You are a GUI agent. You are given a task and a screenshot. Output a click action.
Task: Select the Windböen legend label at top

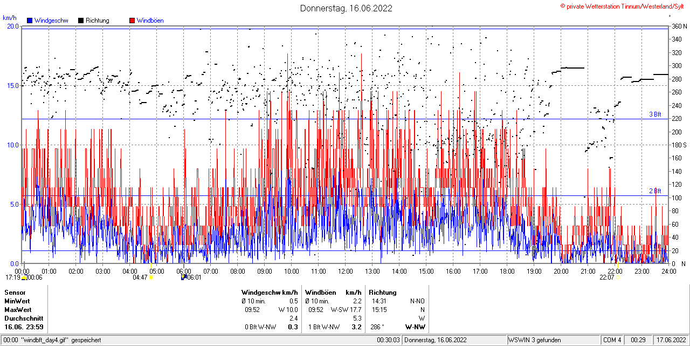(150, 21)
